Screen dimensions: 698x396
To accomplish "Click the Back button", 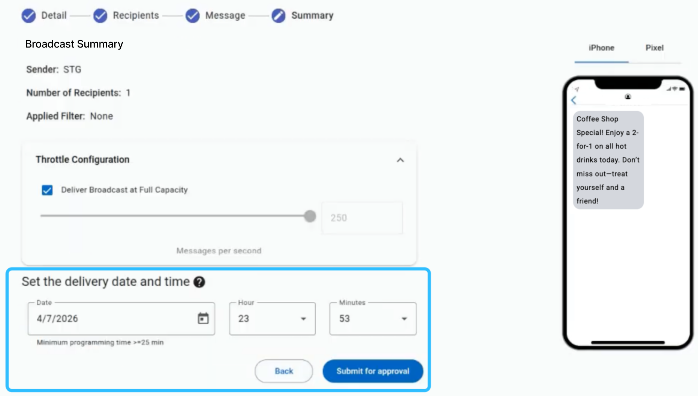I will point(284,371).
